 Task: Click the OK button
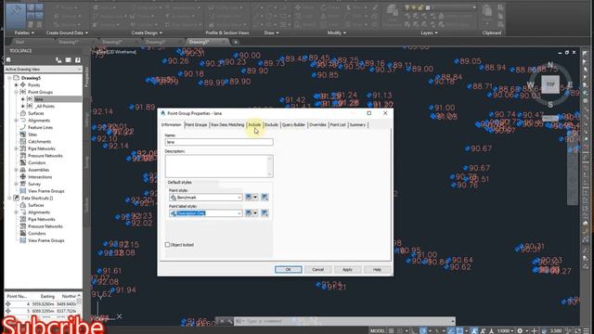pyautogui.click(x=289, y=270)
